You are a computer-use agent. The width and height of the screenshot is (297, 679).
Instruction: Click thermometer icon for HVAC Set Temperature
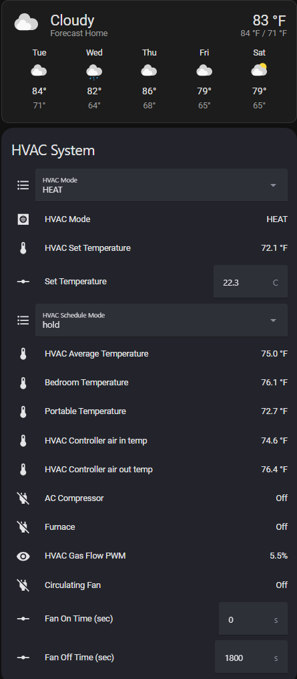pos(23,248)
